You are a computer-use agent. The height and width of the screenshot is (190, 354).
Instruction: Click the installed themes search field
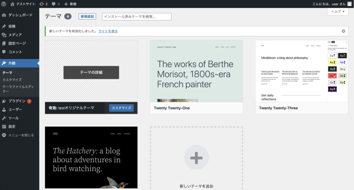pos(137,17)
